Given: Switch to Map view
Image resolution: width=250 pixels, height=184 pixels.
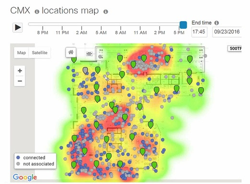Looking at the screenshot, I should (22, 53).
